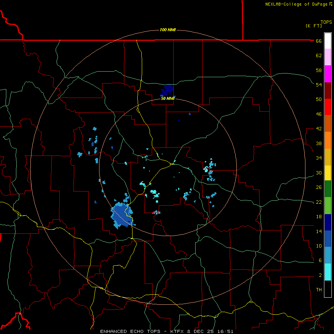334x334 pixels.
Task: Click the '26' legend scale value
Action: [x=319, y=187]
